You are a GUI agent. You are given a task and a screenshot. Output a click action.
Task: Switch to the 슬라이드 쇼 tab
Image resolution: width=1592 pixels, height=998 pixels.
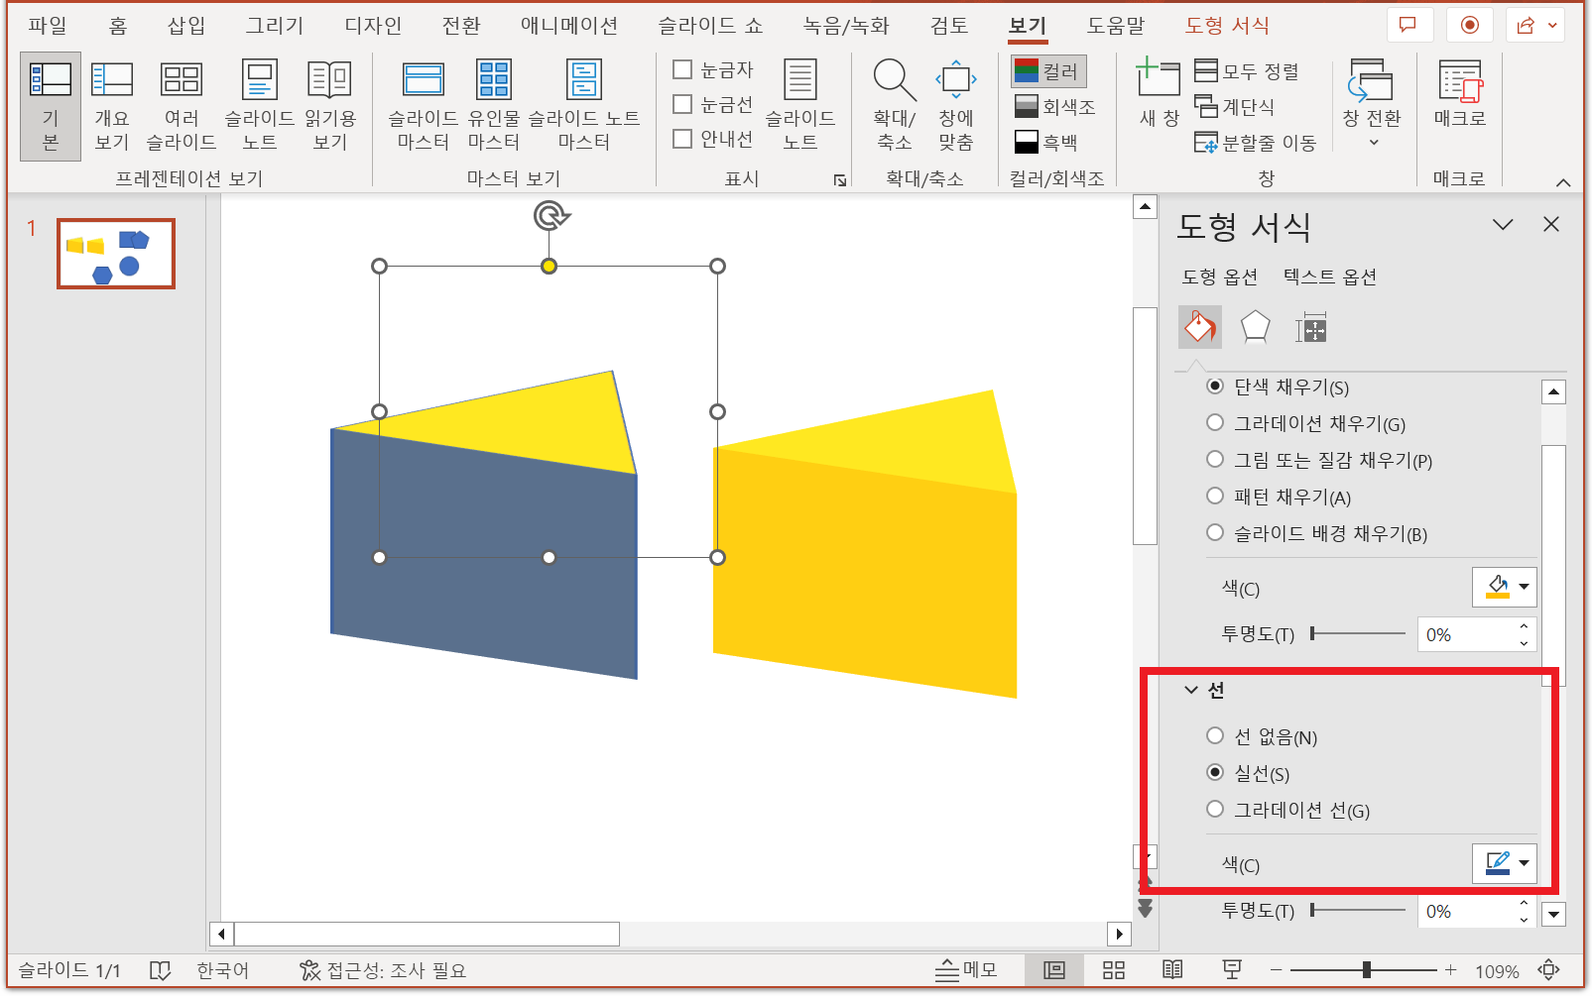[710, 26]
